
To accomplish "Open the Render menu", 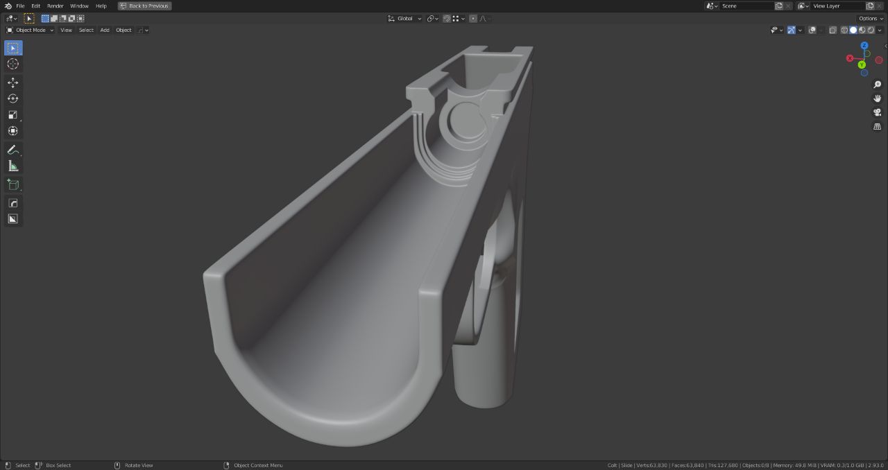I will 55,6.
